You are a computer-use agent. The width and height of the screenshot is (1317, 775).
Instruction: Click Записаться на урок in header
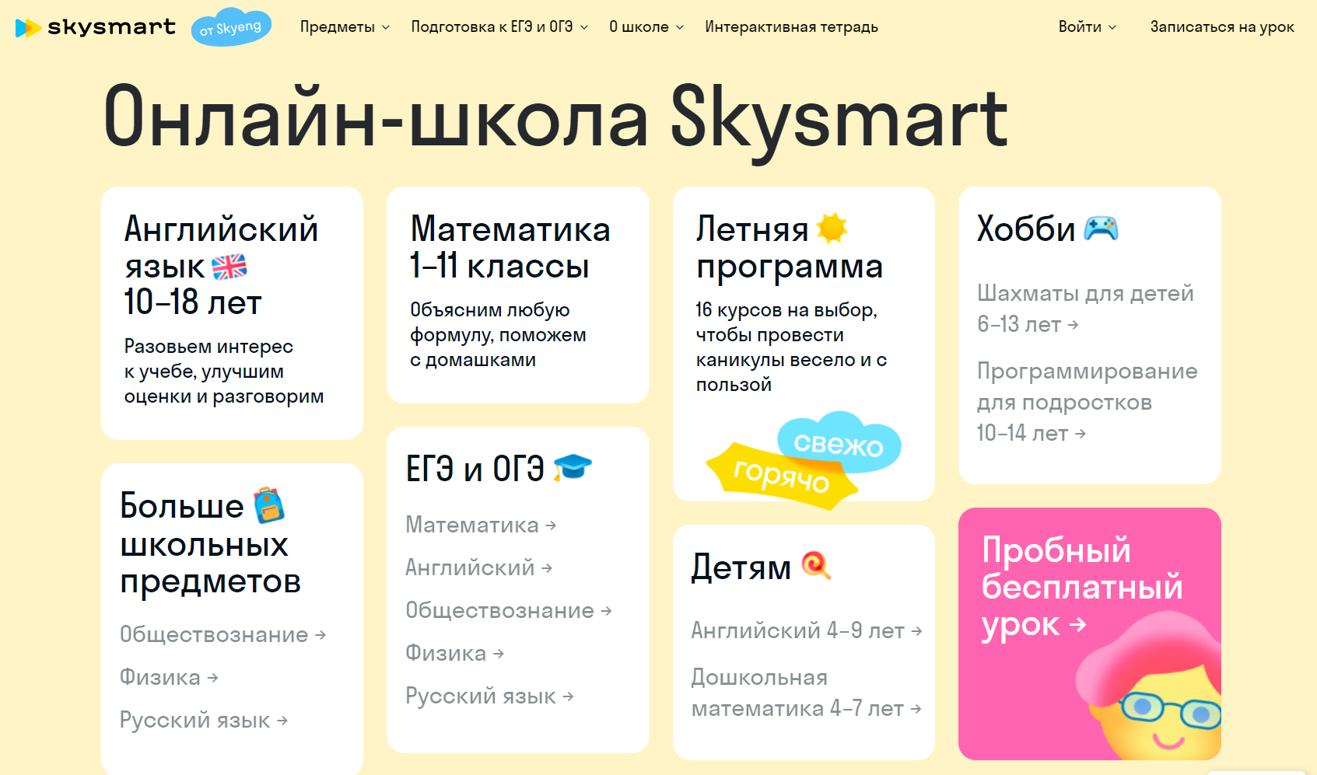(1222, 26)
